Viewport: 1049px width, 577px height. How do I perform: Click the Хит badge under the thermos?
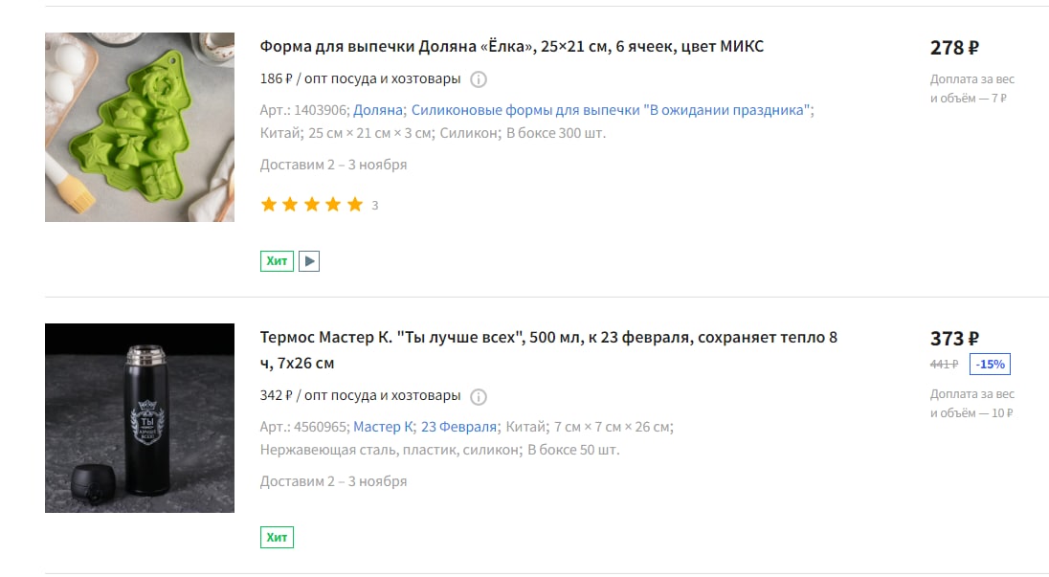pyautogui.click(x=277, y=537)
